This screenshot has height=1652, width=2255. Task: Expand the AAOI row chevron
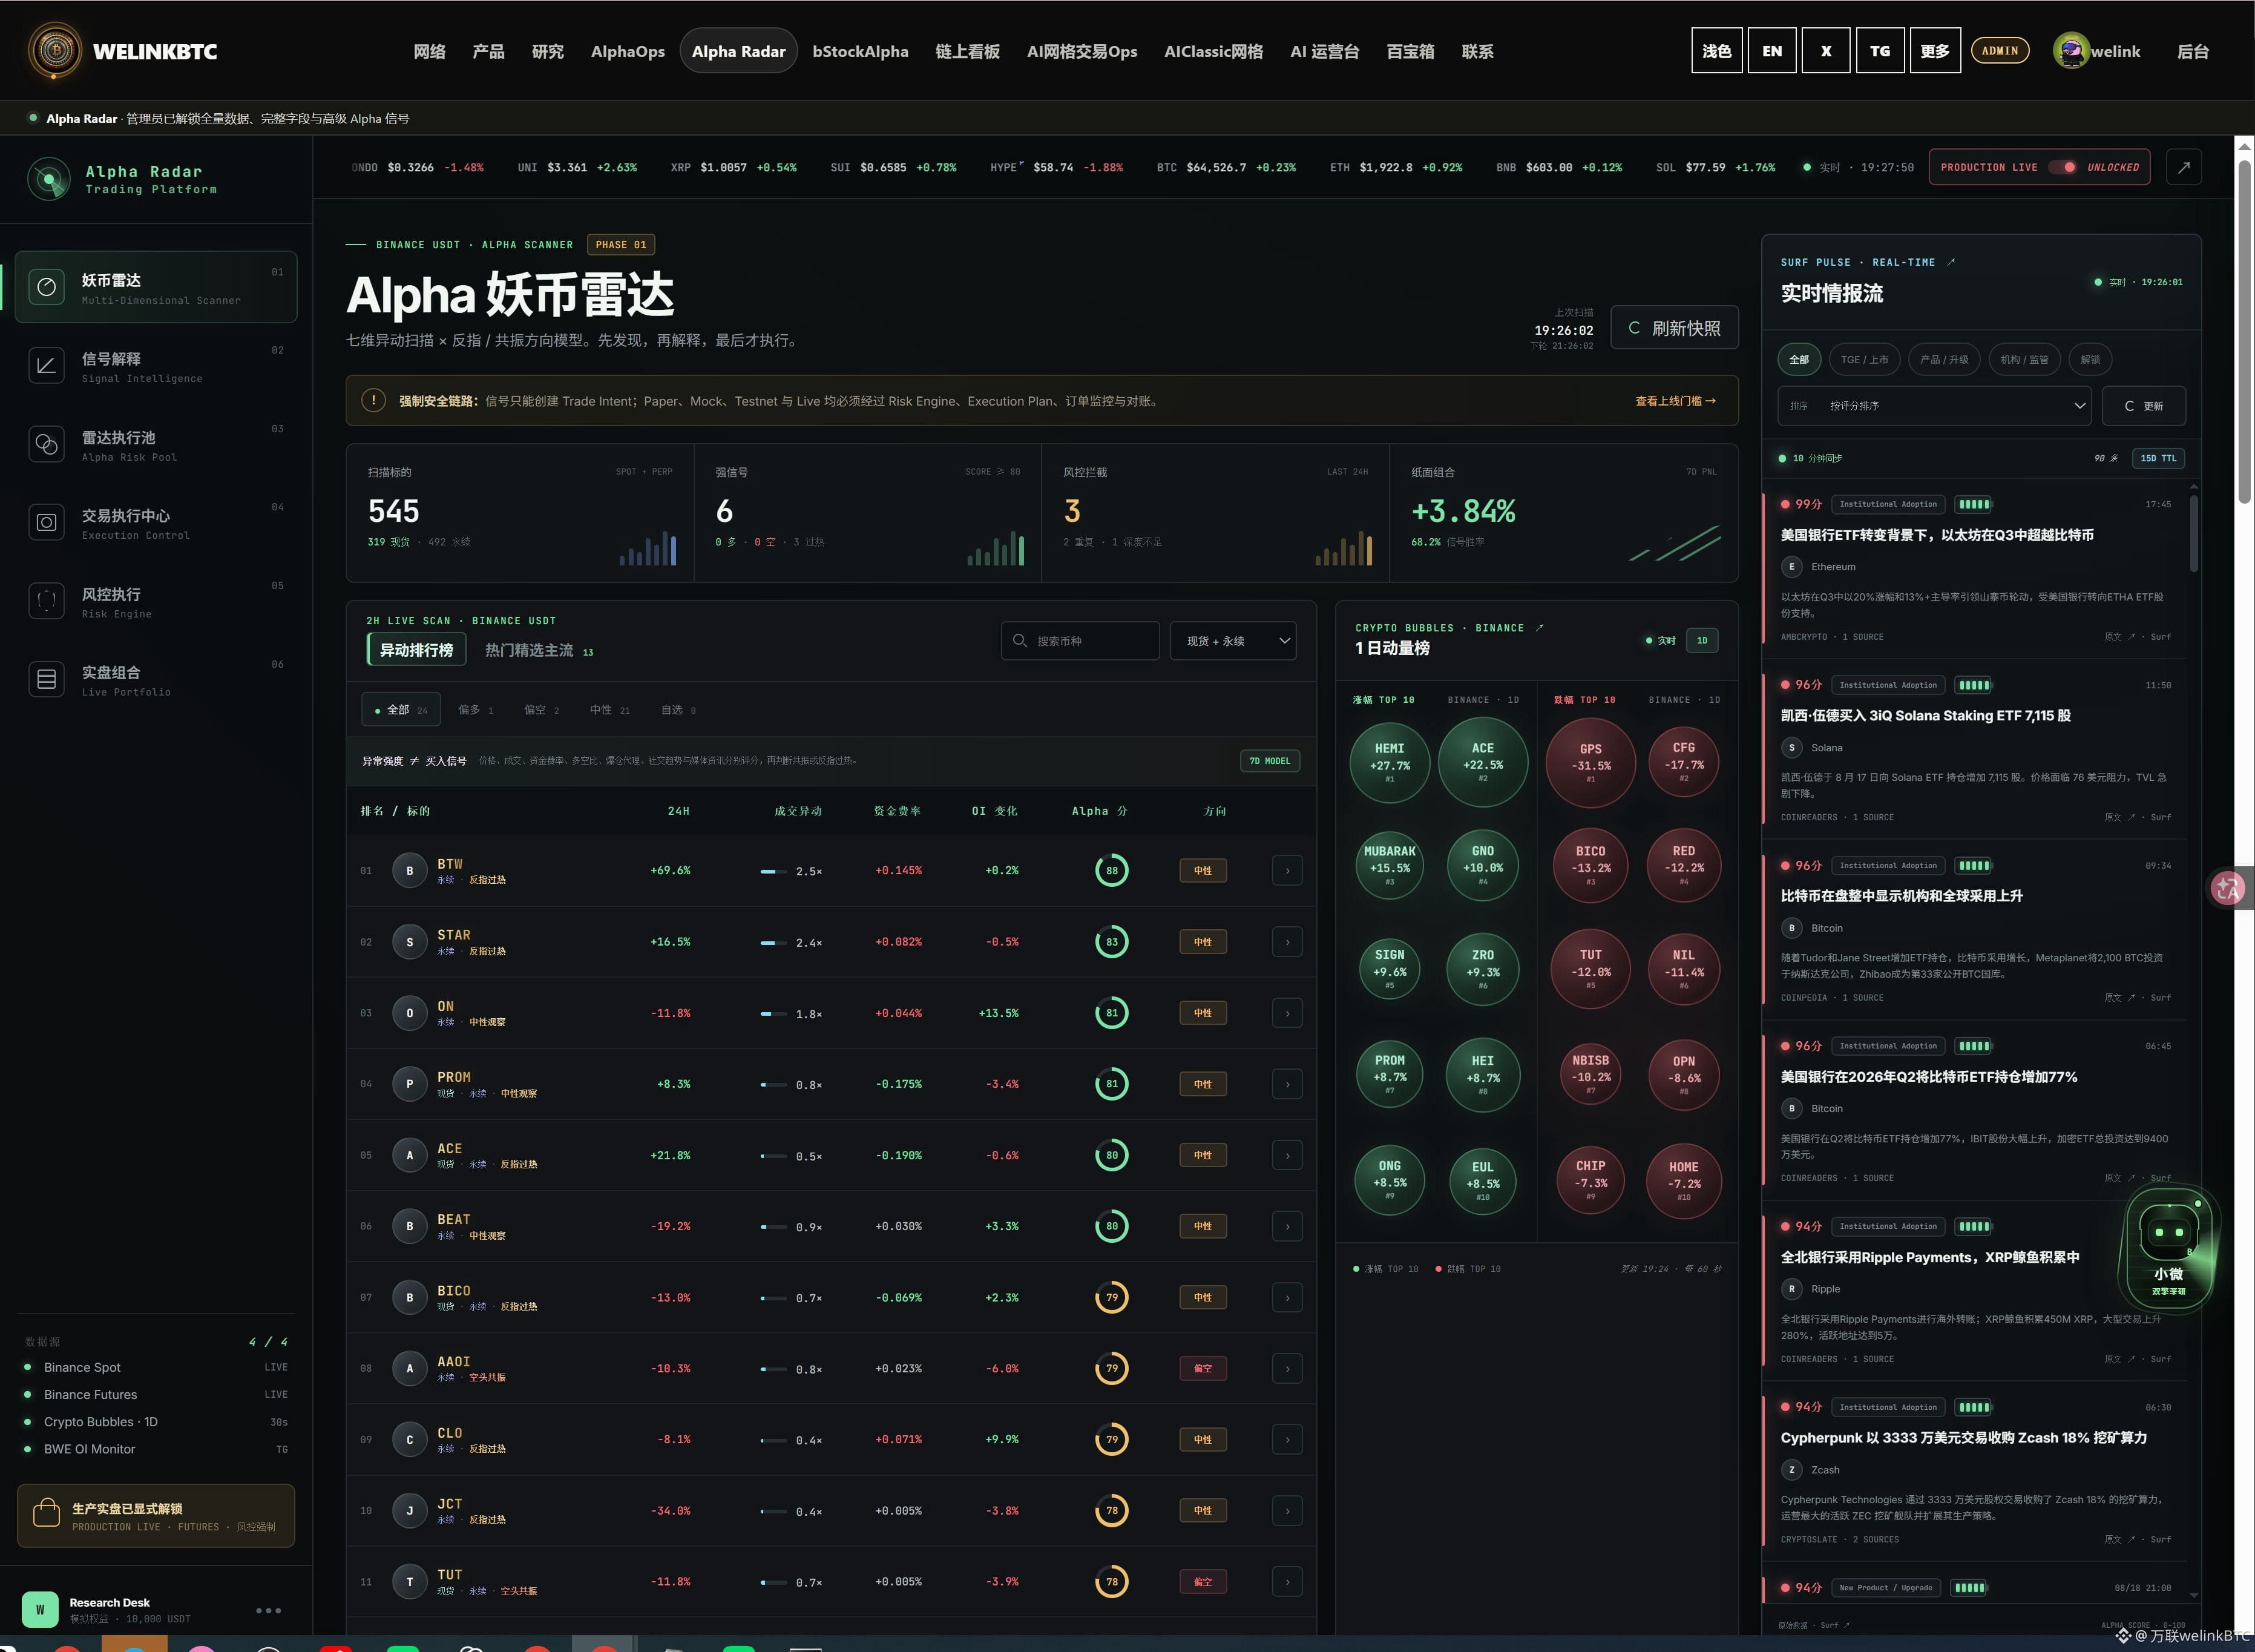pyautogui.click(x=1287, y=1369)
